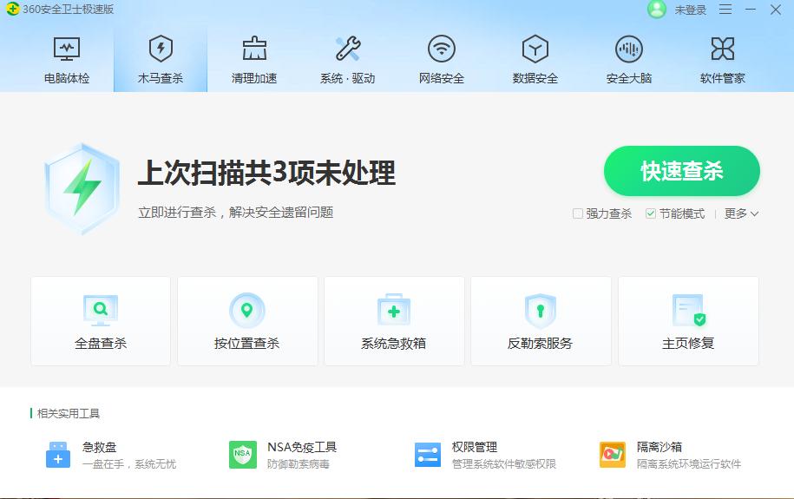Open the 数据安全 cube icon
Viewport: 794px width, 499px height.
coord(535,49)
